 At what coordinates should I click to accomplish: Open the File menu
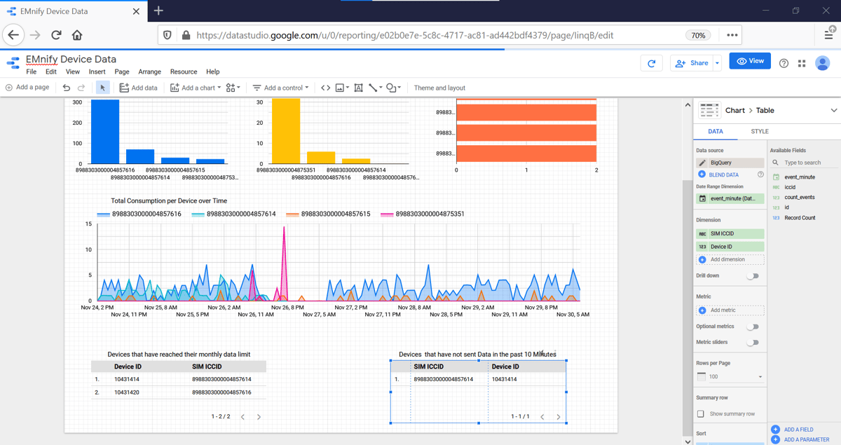pos(32,71)
